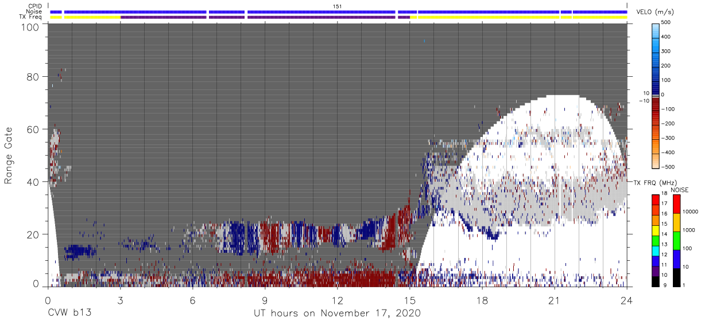Click yellow TX Freq bar segment near hour 18
Screen dimensions: 705x325
click(488, 17)
